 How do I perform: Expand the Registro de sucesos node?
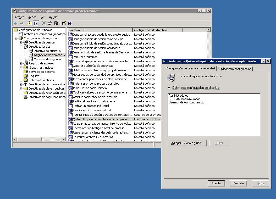[21, 63]
